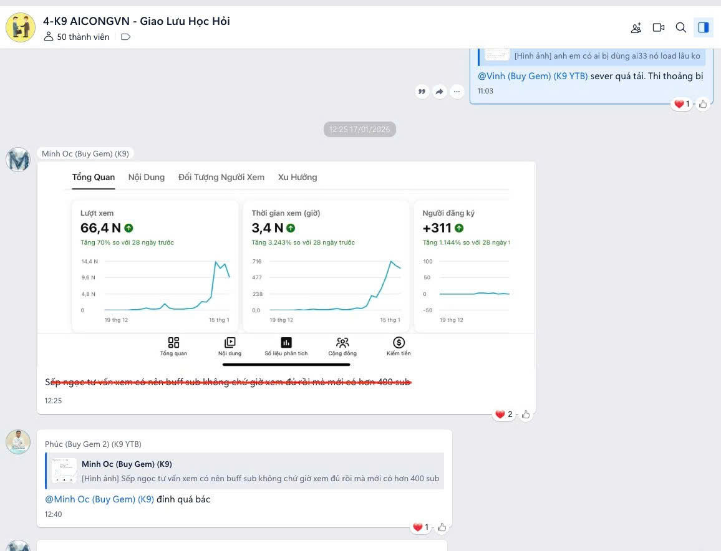
Task: Jump to quoted Minh Oc message in Phúc's reply
Action: (244, 471)
